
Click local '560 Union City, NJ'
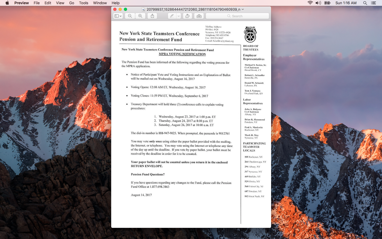coord(254,186)
